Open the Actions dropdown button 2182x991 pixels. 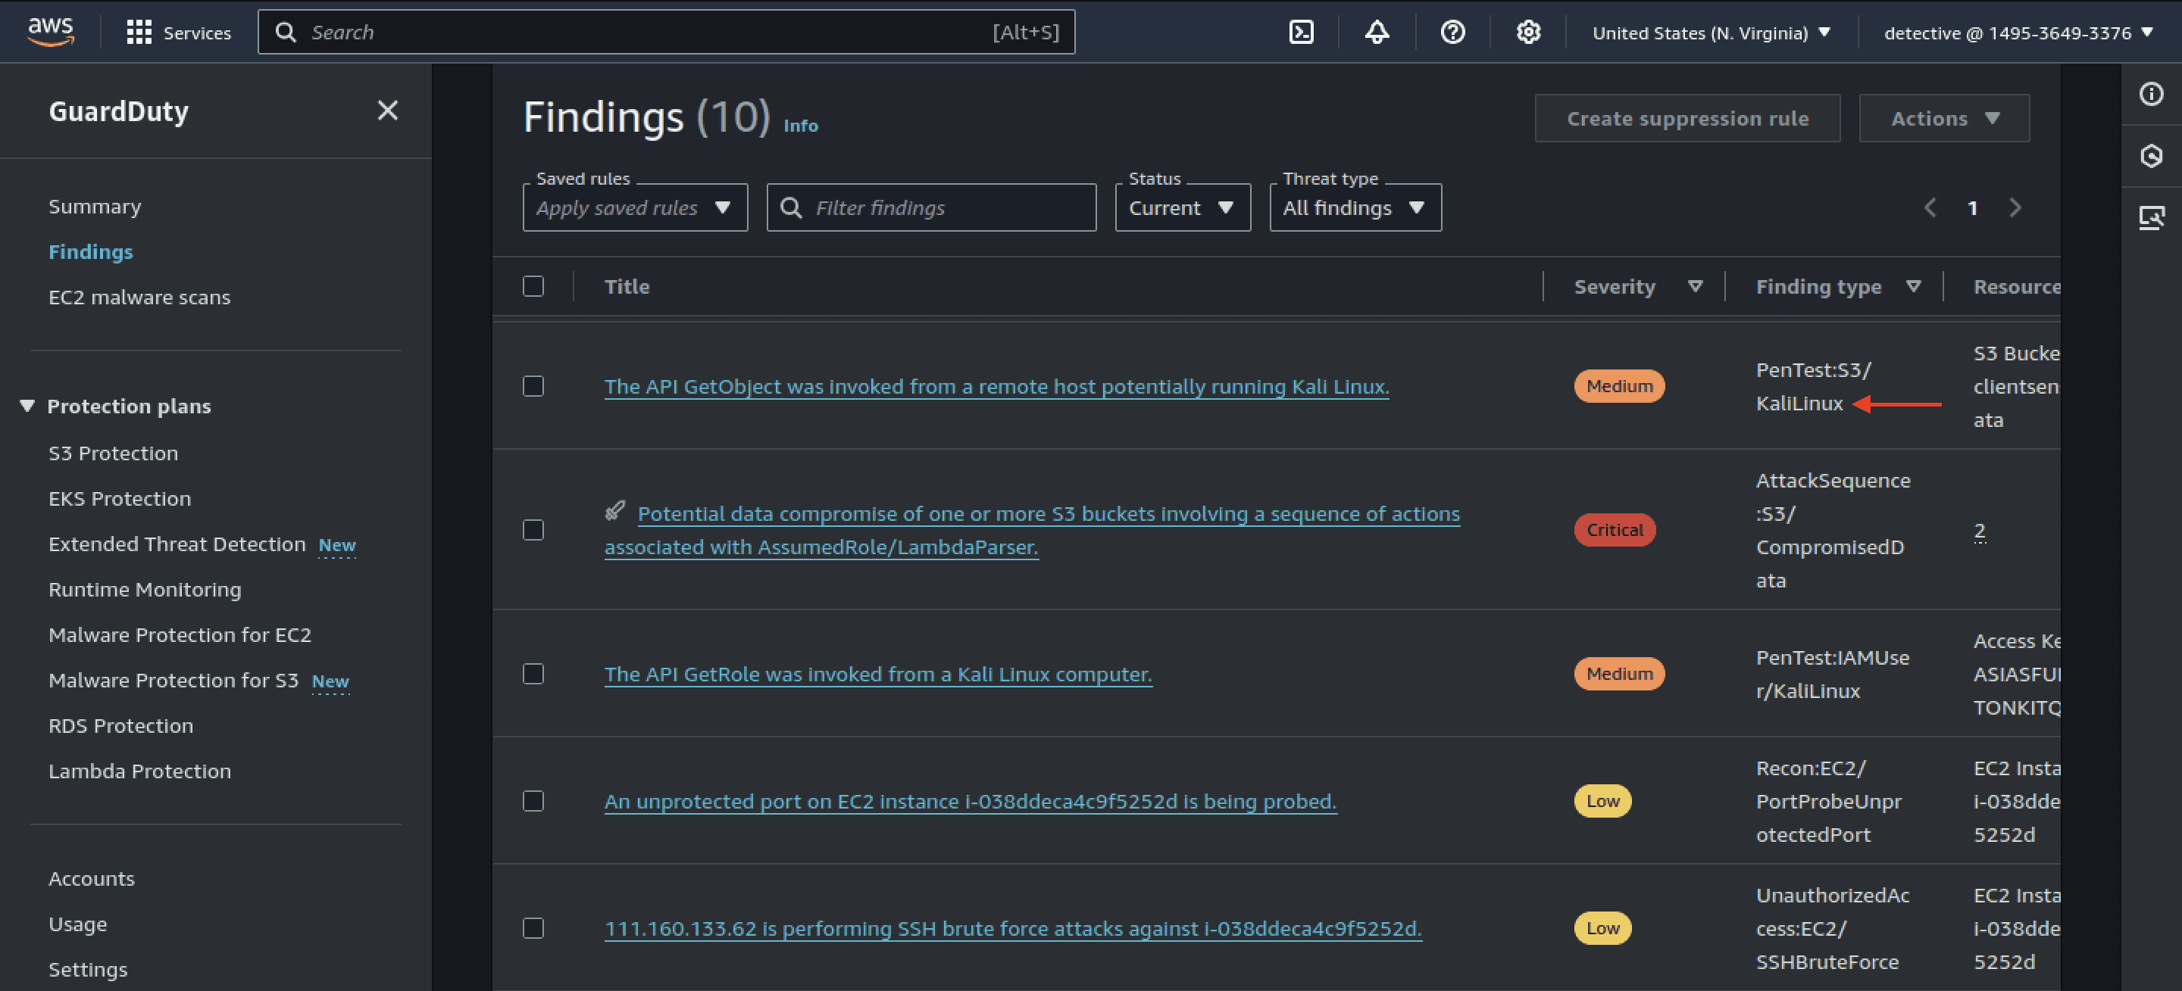click(1944, 118)
